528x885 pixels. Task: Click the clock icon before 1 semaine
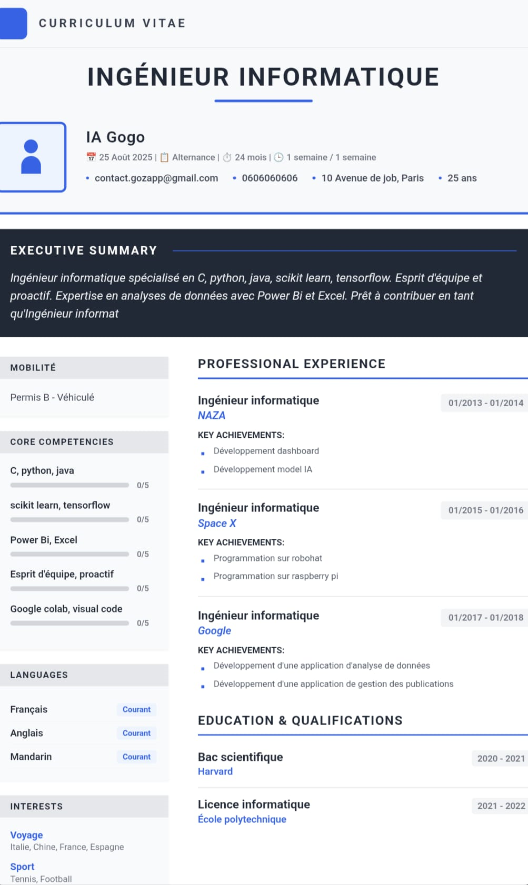coord(278,157)
